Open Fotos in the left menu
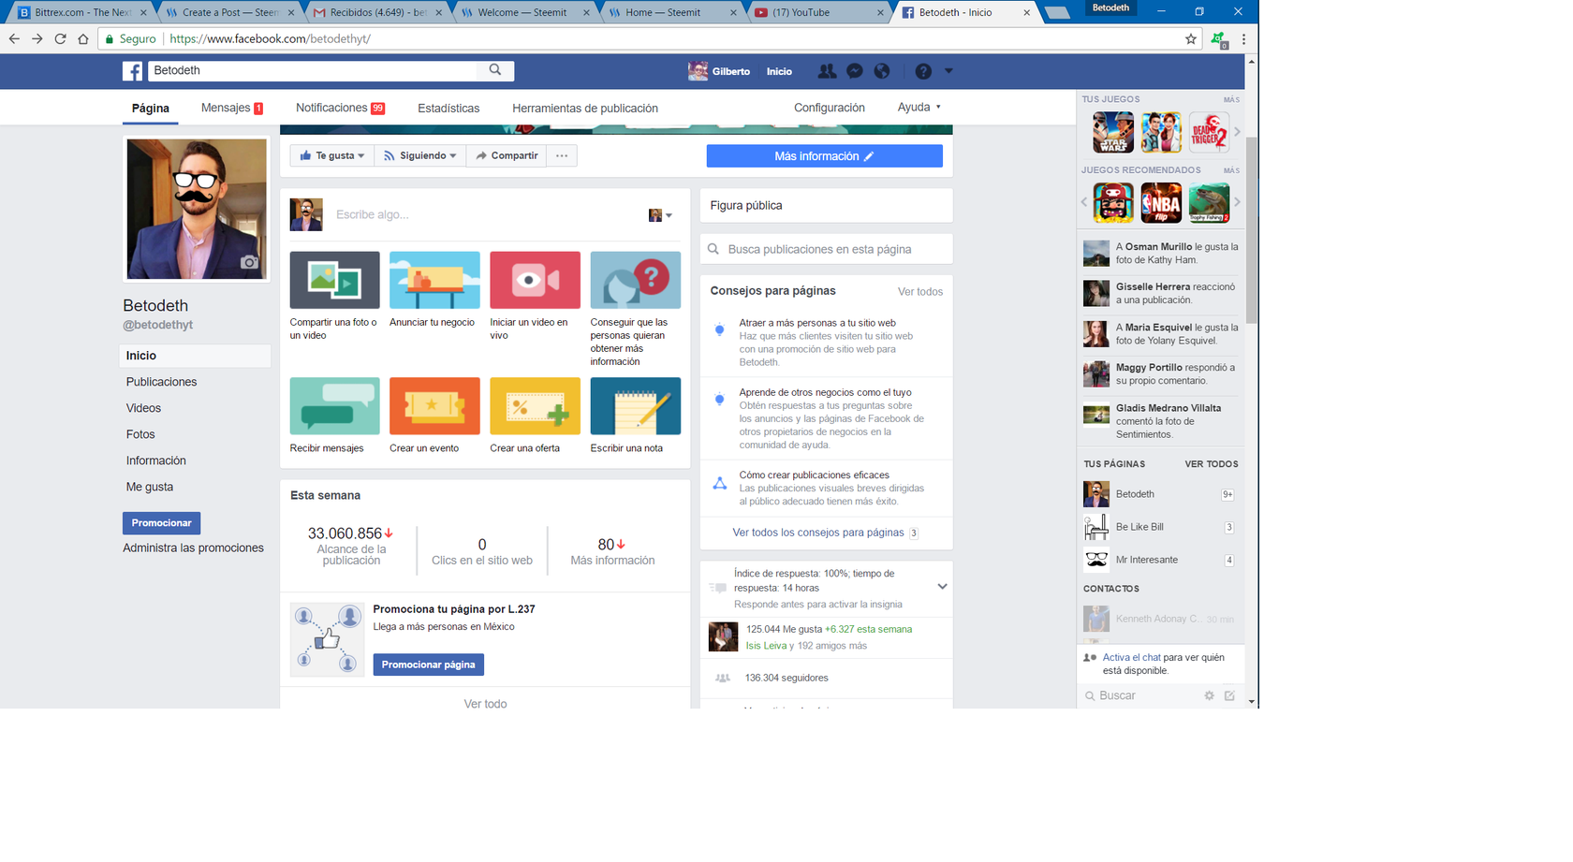1573x862 pixels. coord(140,434)
